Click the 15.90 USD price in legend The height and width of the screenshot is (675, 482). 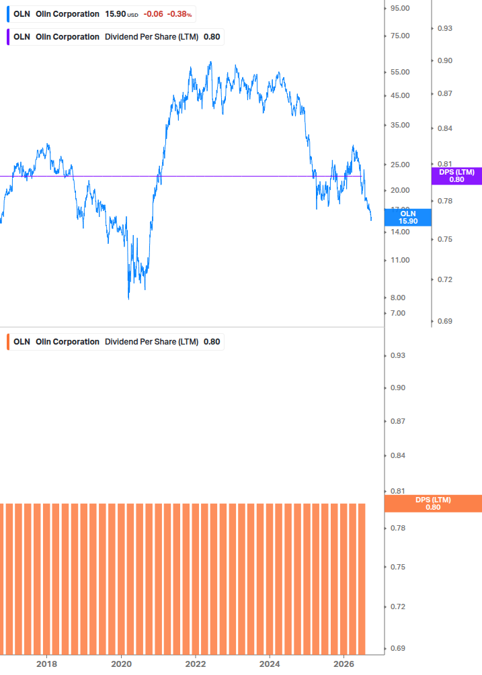coord(122,14)
